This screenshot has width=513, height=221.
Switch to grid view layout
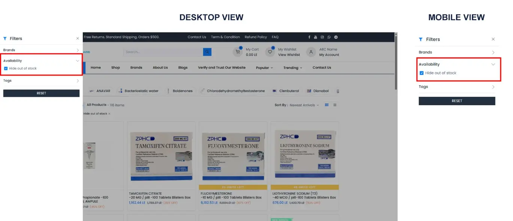pyautogui.click(x=327, y=105)
